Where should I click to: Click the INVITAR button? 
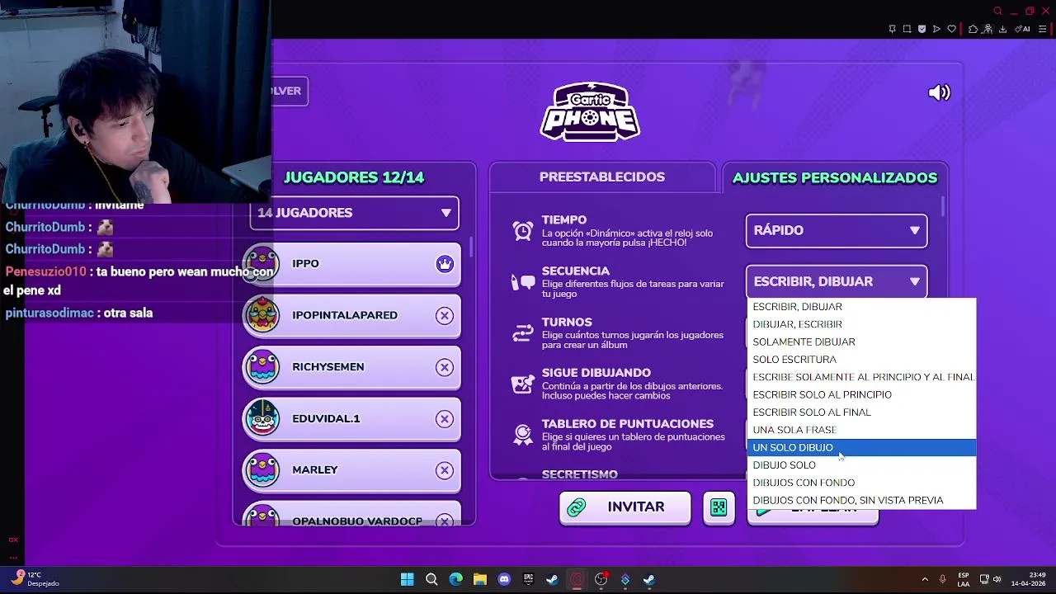[x=625, y=507]
